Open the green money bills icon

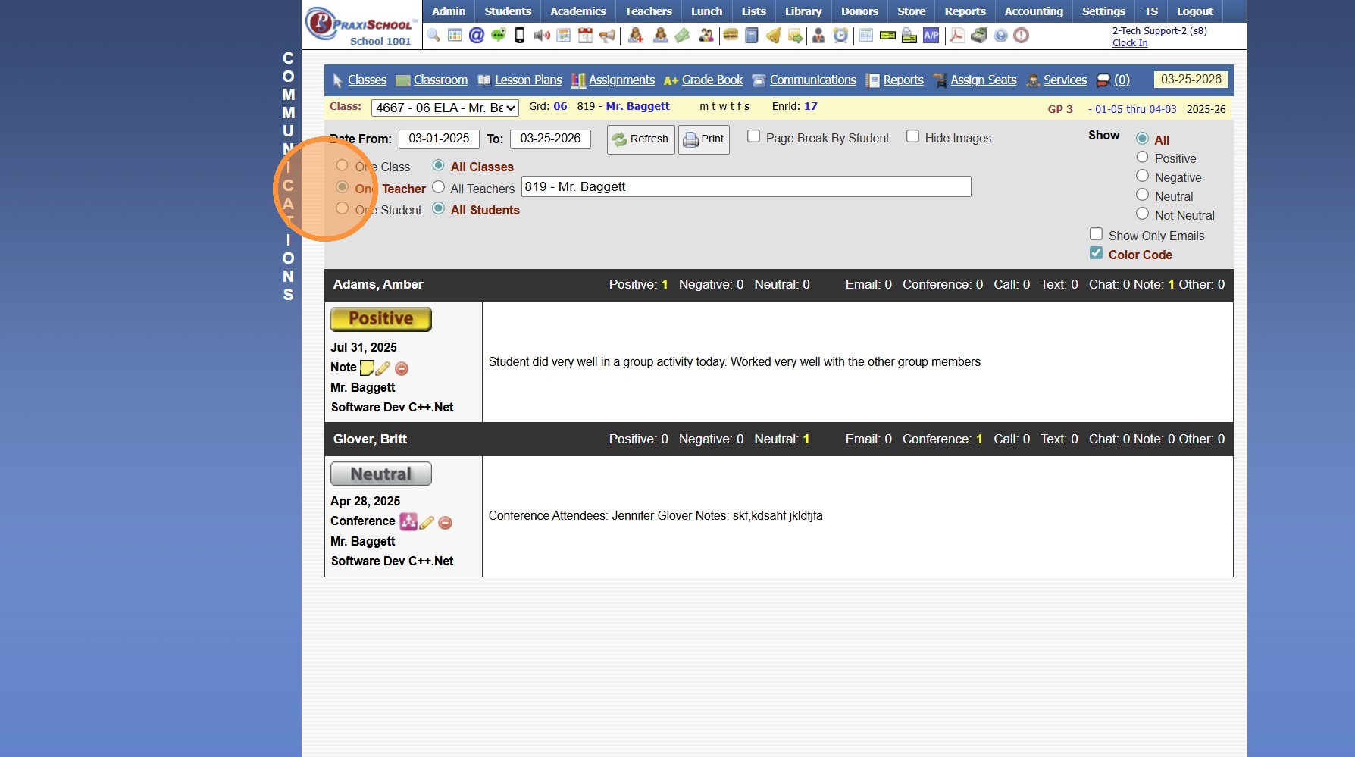(x=683, y=36)
